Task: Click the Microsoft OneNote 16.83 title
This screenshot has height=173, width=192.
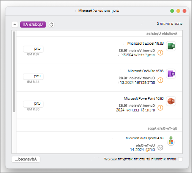Action: coord(146,71)
